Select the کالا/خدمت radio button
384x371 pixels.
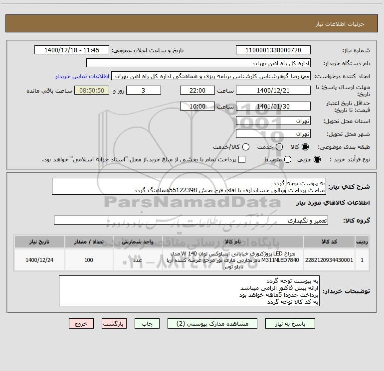point(246,147)
